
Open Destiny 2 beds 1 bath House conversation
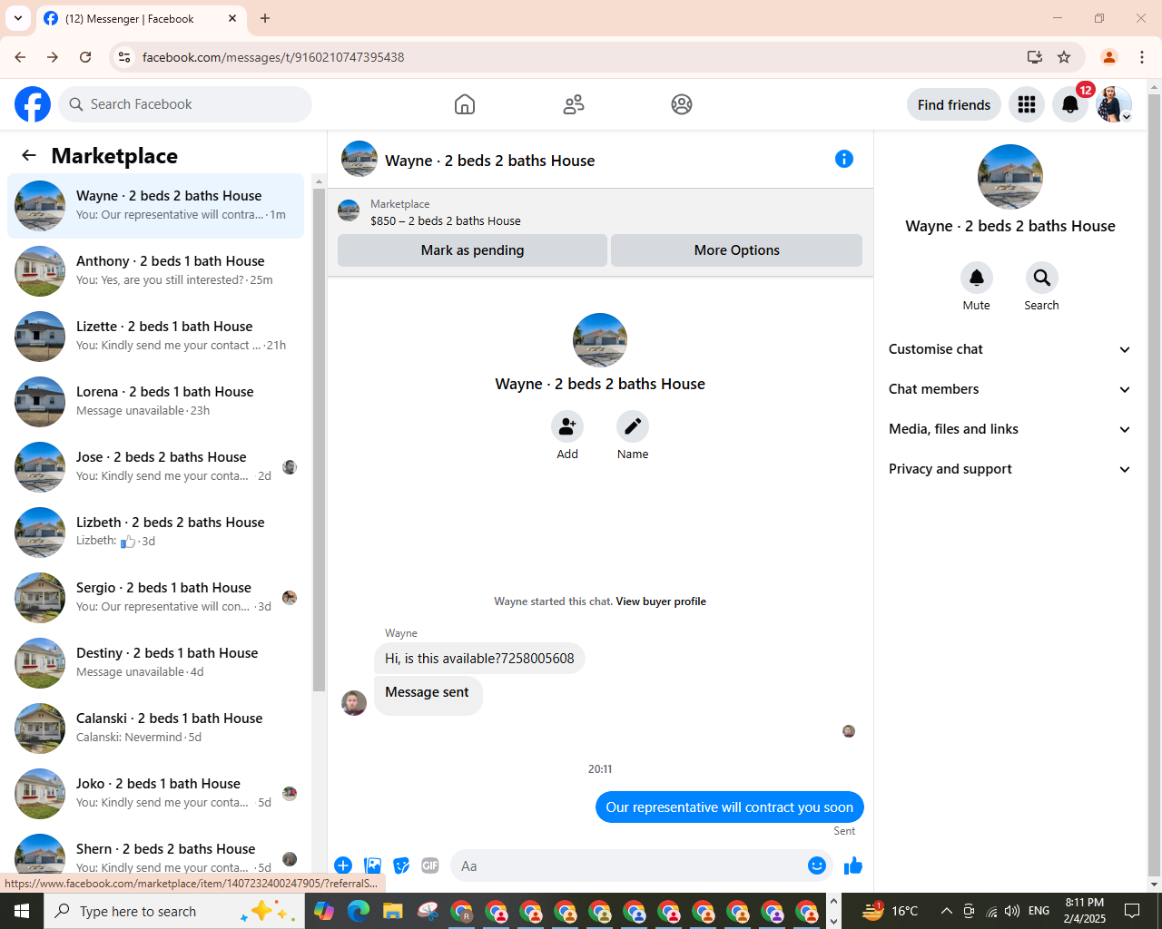(156, 663)
